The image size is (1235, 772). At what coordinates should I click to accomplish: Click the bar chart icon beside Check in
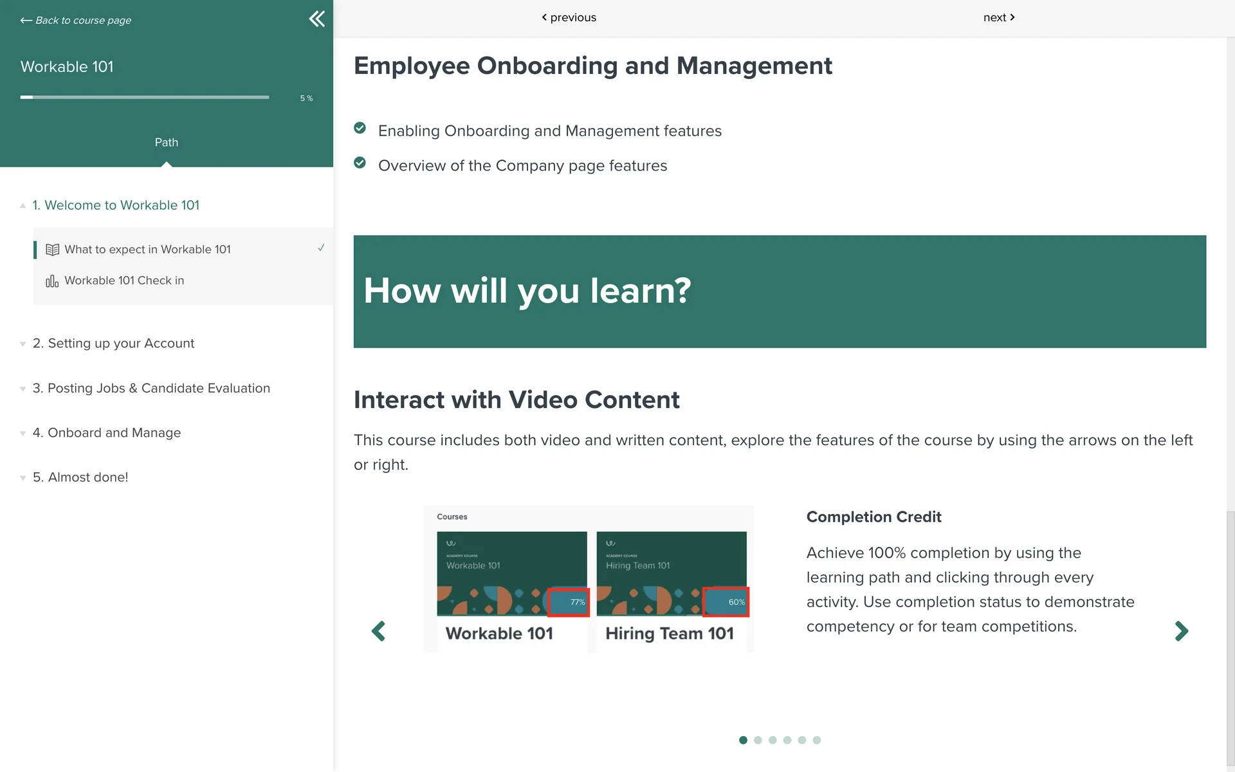pyautogui.click(x=52, y=281)
